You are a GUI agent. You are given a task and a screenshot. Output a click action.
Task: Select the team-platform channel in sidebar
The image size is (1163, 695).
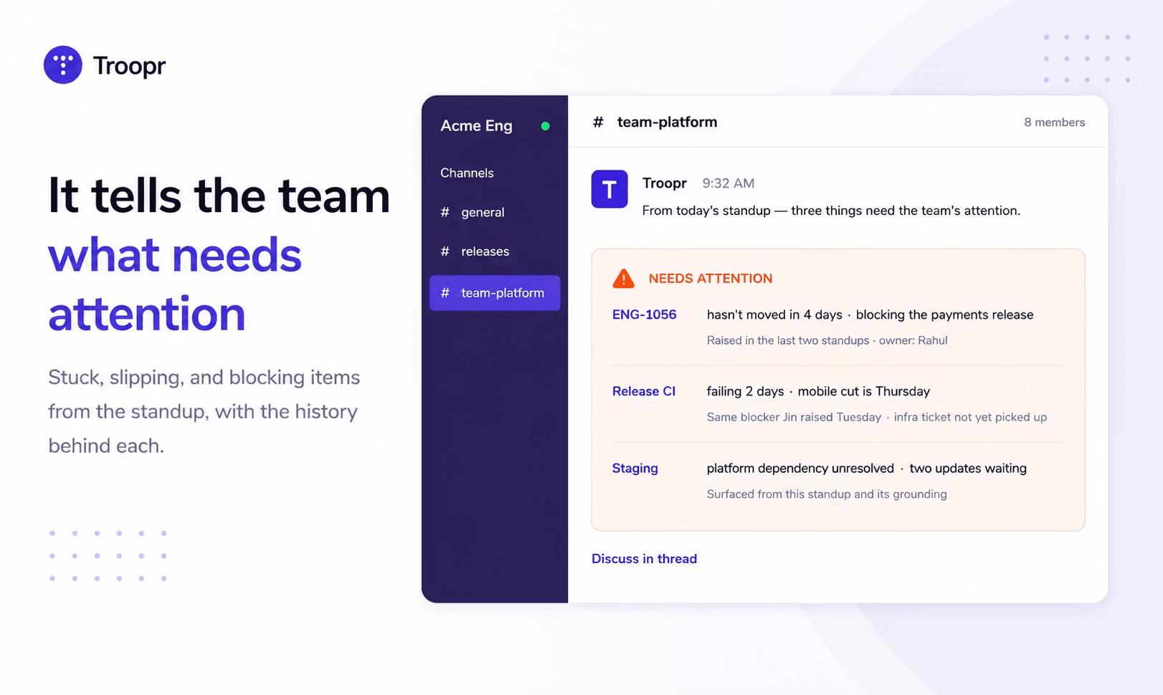[x=495, y=293]
